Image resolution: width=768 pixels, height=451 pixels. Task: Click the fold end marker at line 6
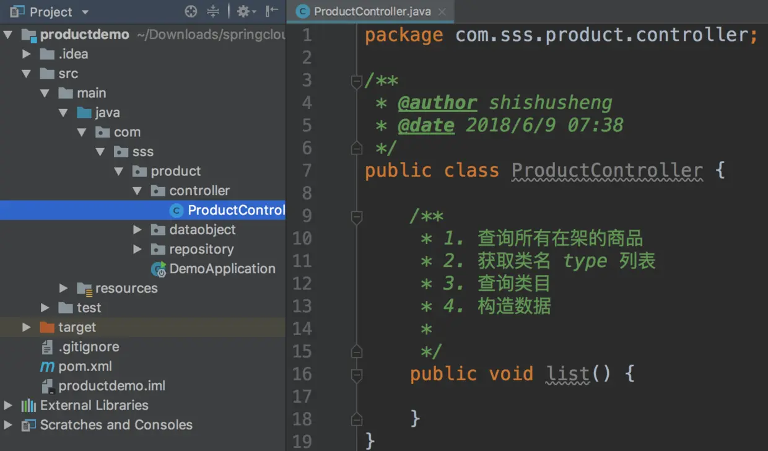pos(356,147)
